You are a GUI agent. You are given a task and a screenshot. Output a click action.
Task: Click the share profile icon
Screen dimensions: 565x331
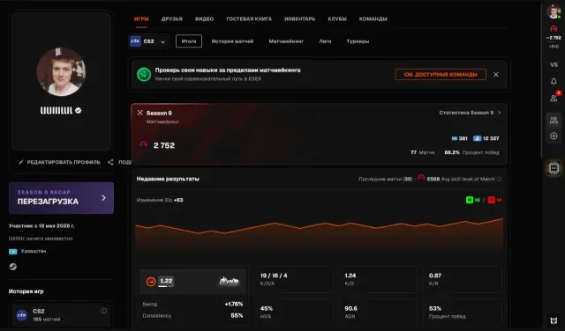click(x=110, y=162)
